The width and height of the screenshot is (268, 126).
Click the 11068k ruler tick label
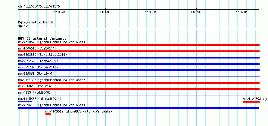point(105,12)
